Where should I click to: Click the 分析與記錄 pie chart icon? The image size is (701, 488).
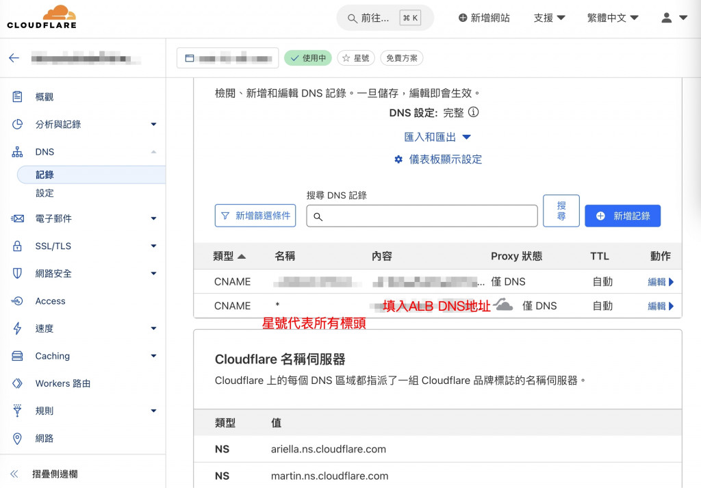[x=17, y=125]
